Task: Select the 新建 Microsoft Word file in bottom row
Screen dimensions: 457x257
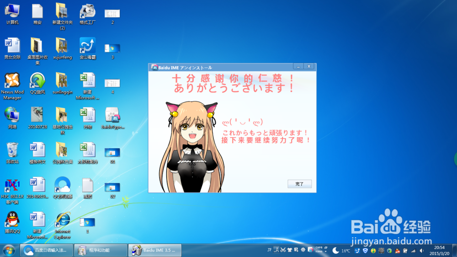Action: pos(37,225)
